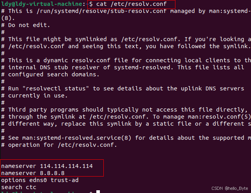Click the nameserver 114.114.114.114 line
Screen dimensions: 251x193
(47, 166)
